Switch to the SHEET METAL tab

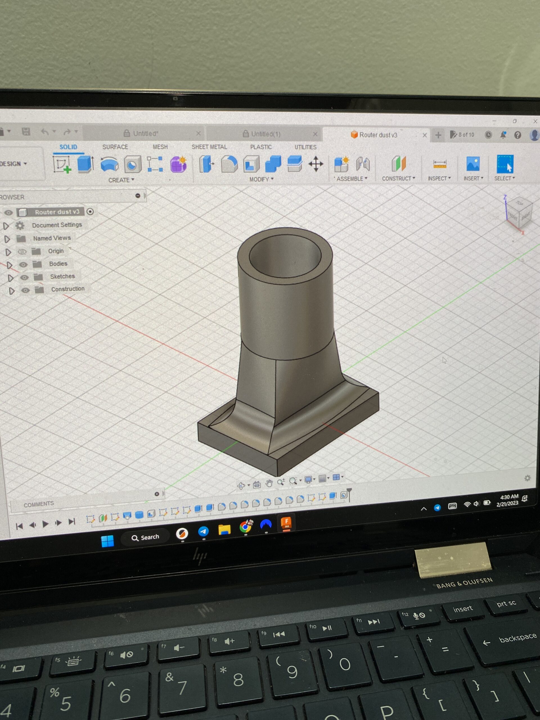[209, 147]
